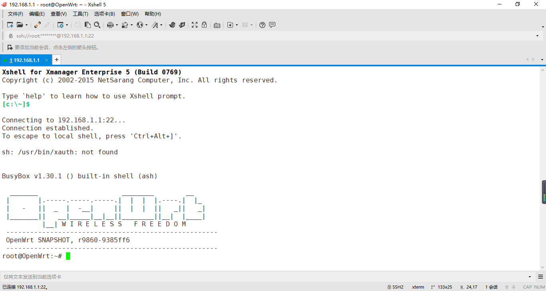This screenshot has width=546, height=291.
Task: Click the Key mapping keyboard icon
Action: pos(217,25)
